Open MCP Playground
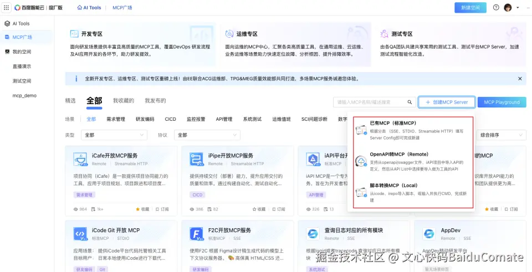 (502, 102)
